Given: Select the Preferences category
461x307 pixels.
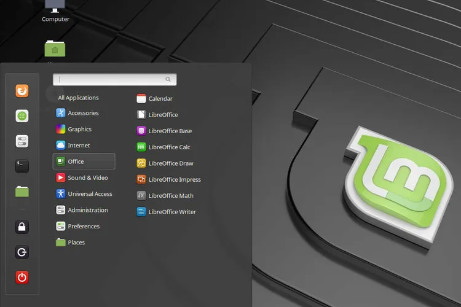Looking at the screenshot, I should [x=84, y=227].
